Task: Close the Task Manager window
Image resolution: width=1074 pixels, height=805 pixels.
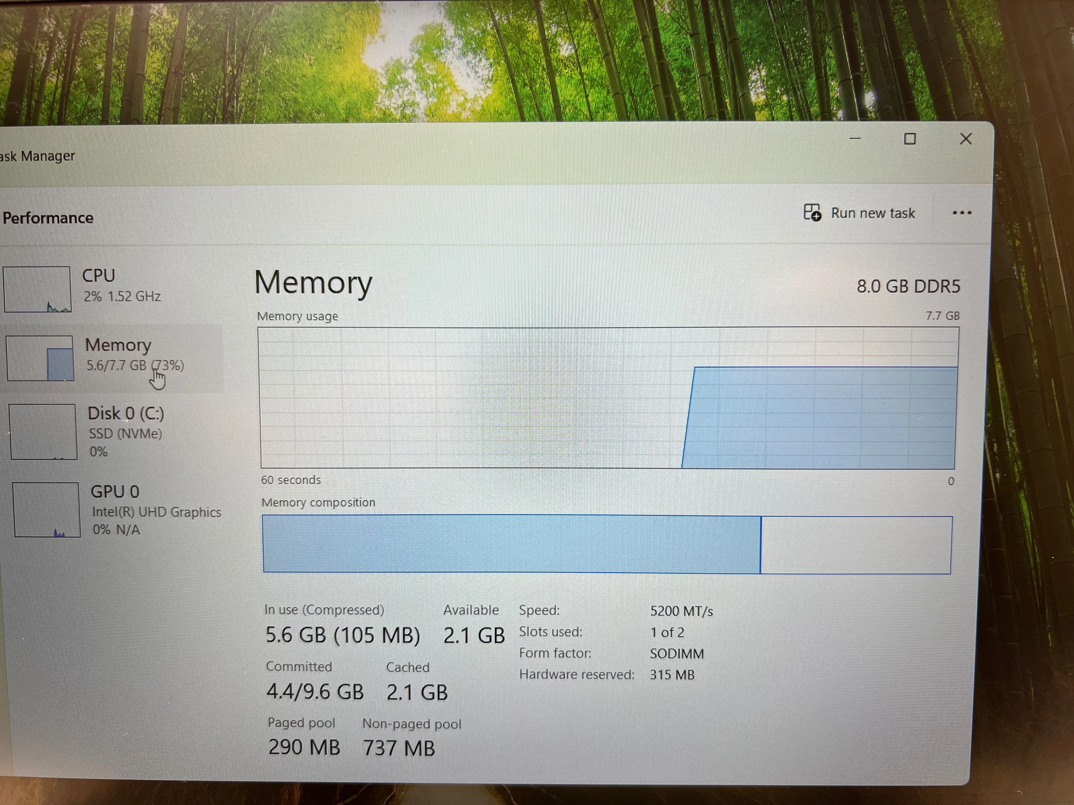Action: point(966,139)
